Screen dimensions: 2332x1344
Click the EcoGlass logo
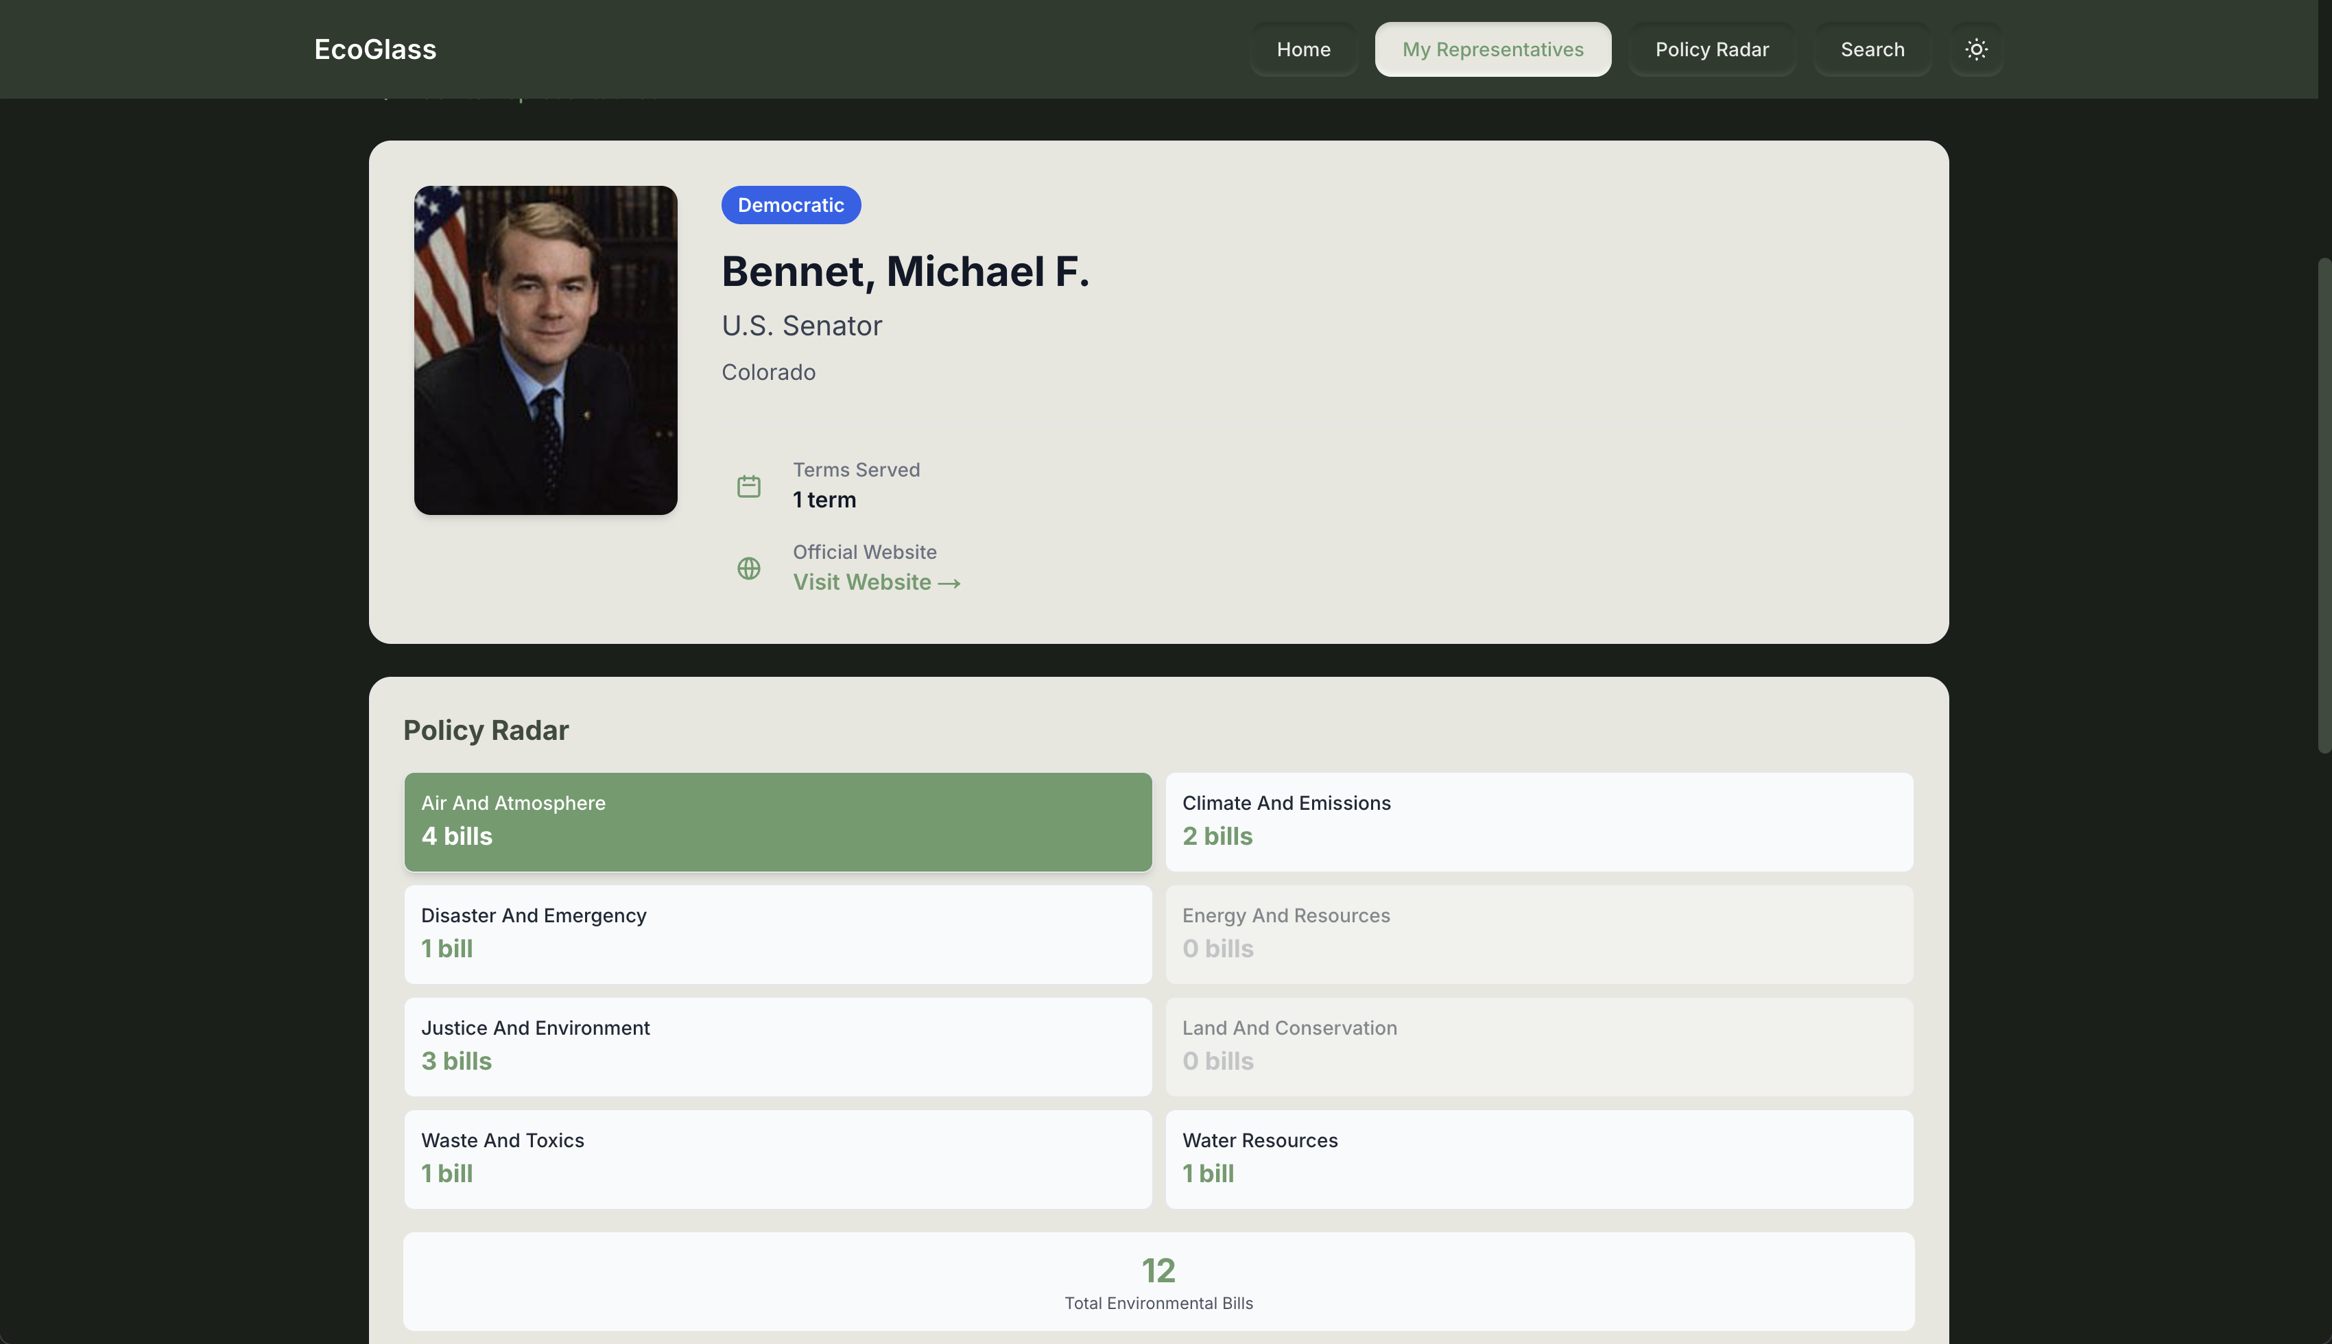pyautogui.click(x=374, y=49)
